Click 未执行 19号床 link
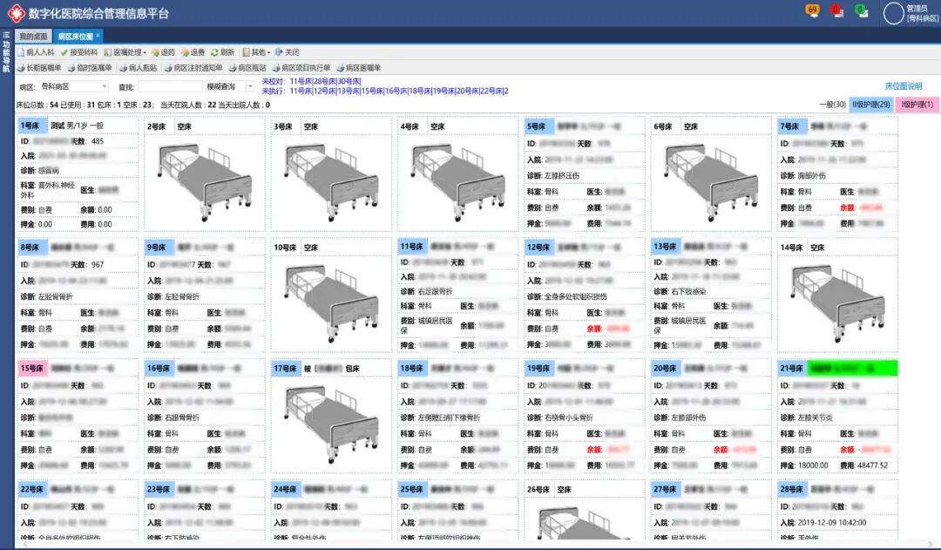The height and width of the screenshot is (550, 941). coord(443,92)
